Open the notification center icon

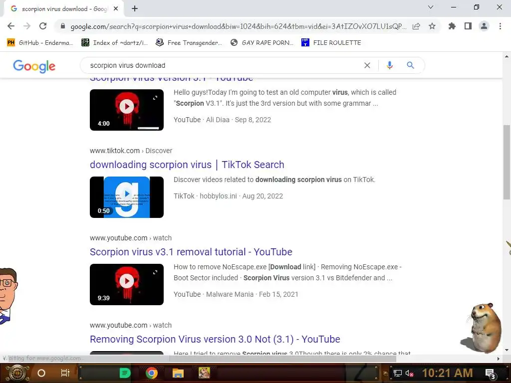pos(490,374)
